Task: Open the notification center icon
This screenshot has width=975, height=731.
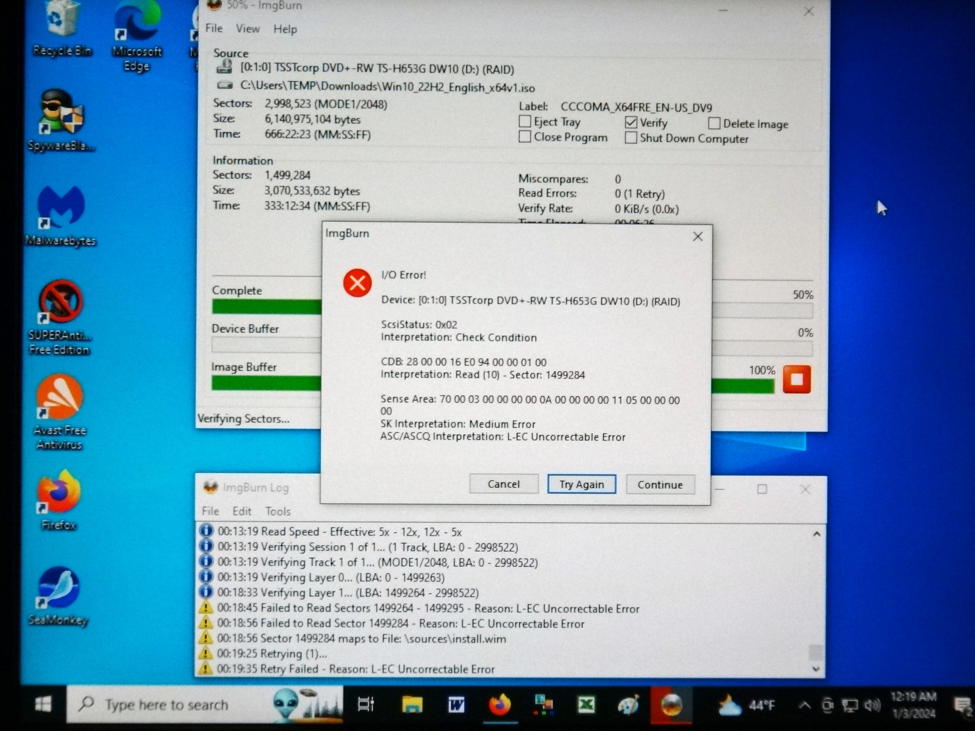Action: pyautogui.click(x=962, y=705)
